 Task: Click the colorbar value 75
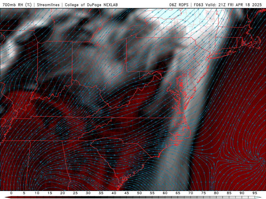[203, 193]
